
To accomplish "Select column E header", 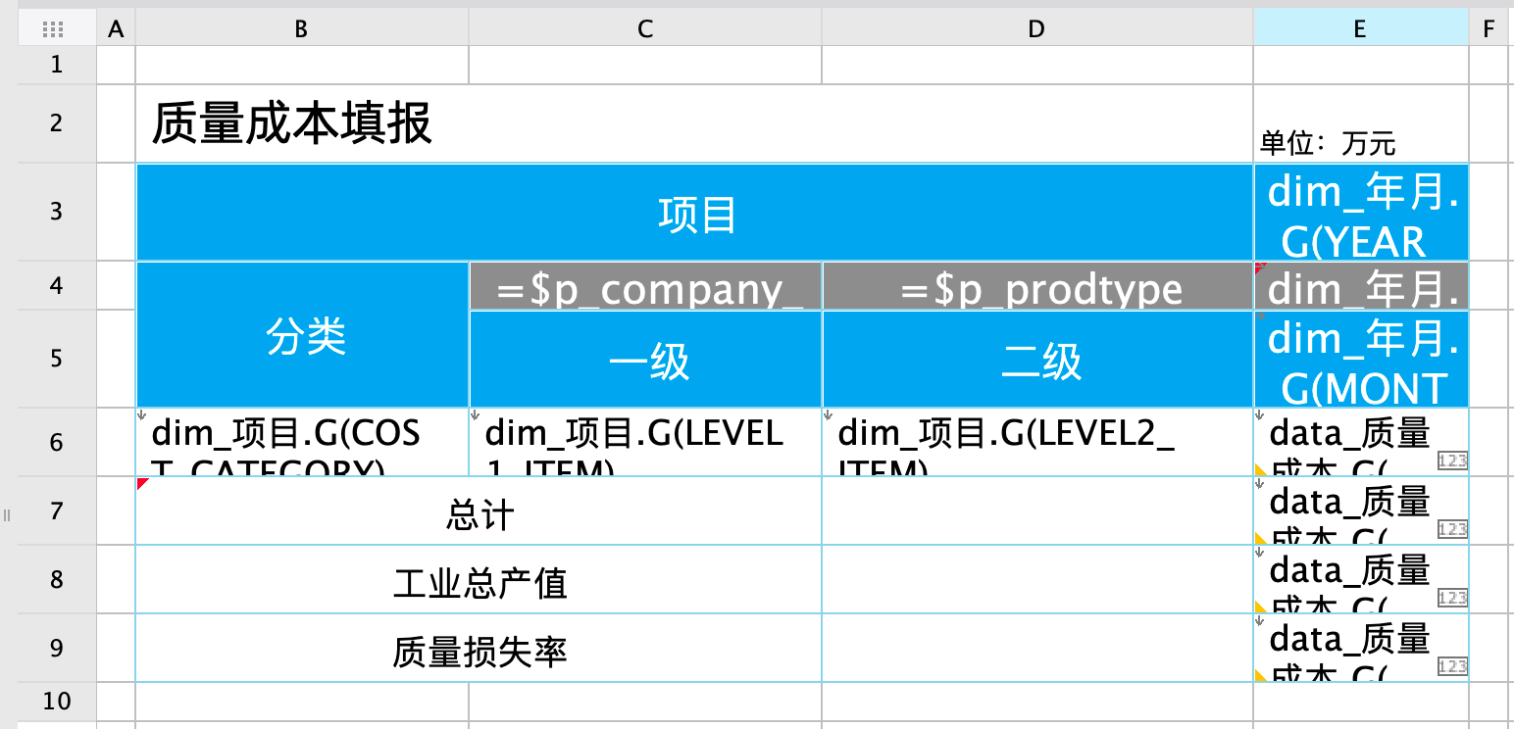I will [1360, 29].
